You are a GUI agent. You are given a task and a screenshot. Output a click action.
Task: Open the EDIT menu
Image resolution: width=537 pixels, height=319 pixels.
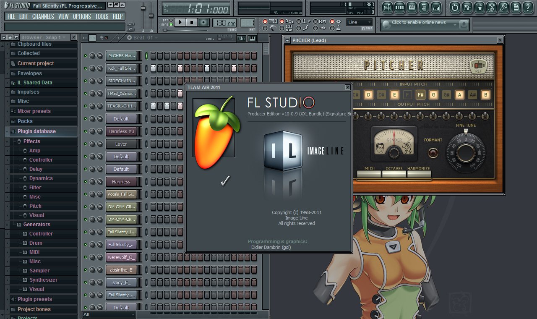[23, 16]
